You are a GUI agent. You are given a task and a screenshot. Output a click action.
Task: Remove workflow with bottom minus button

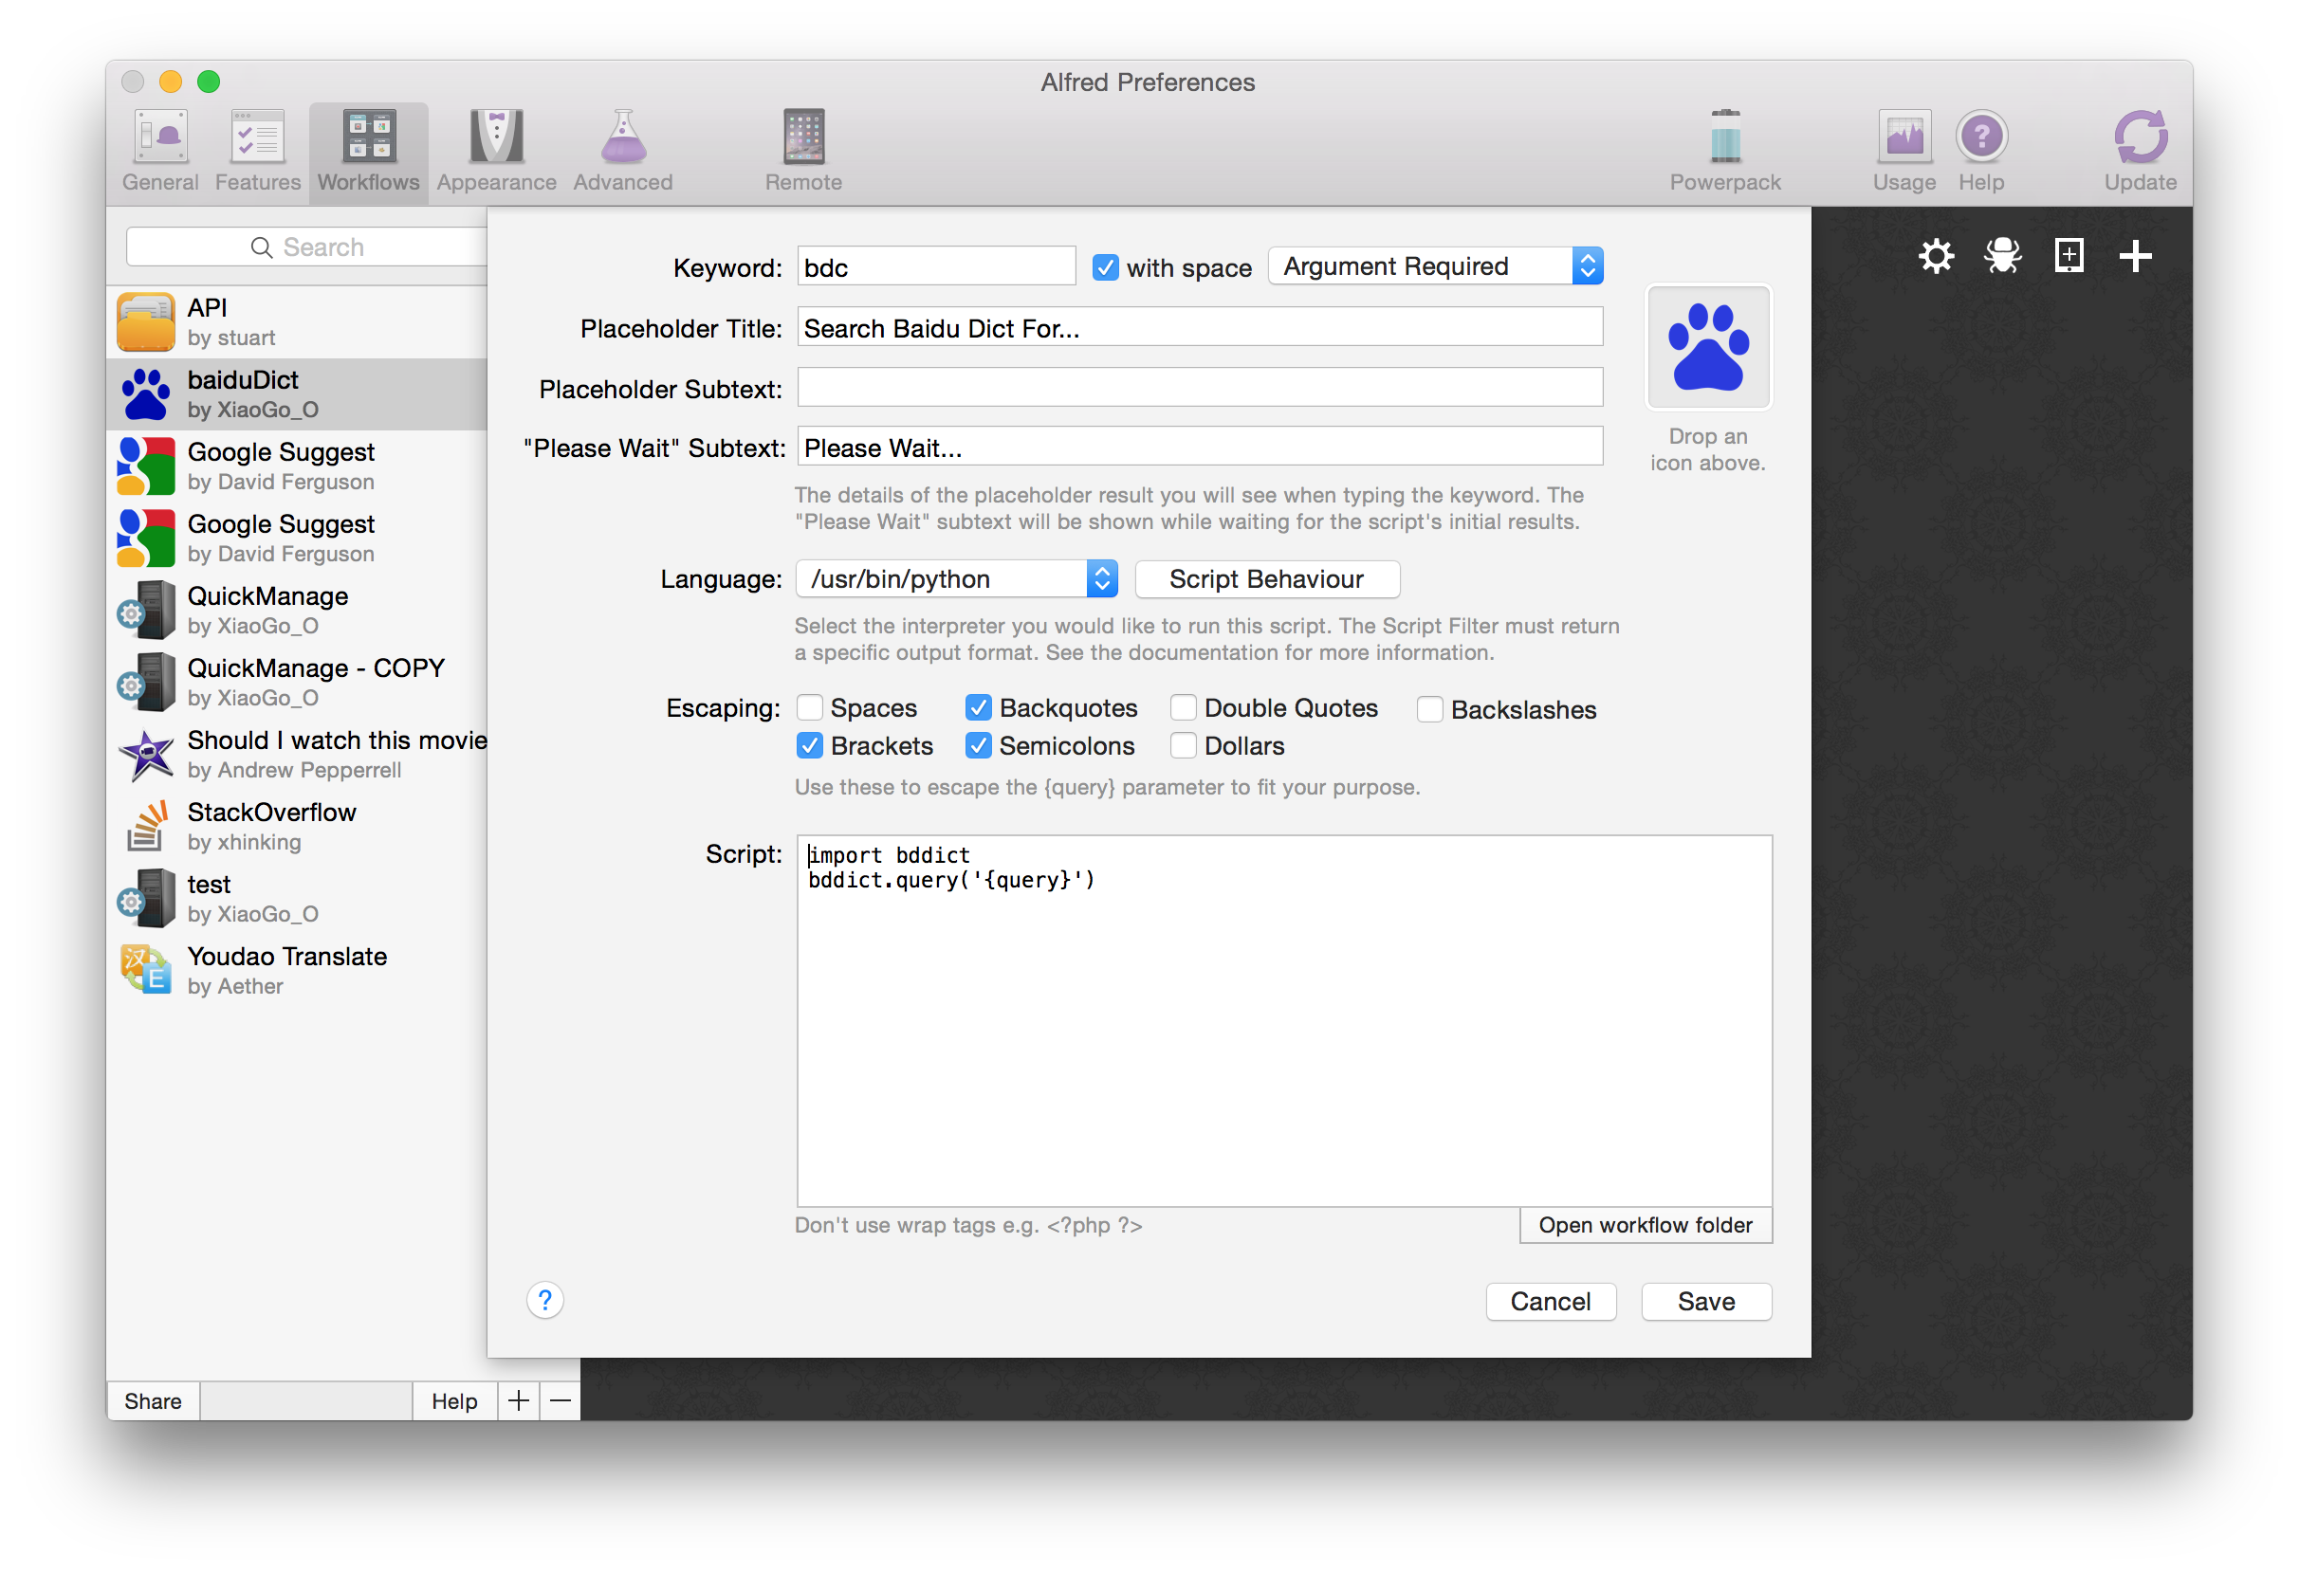tap(560, 1401)
